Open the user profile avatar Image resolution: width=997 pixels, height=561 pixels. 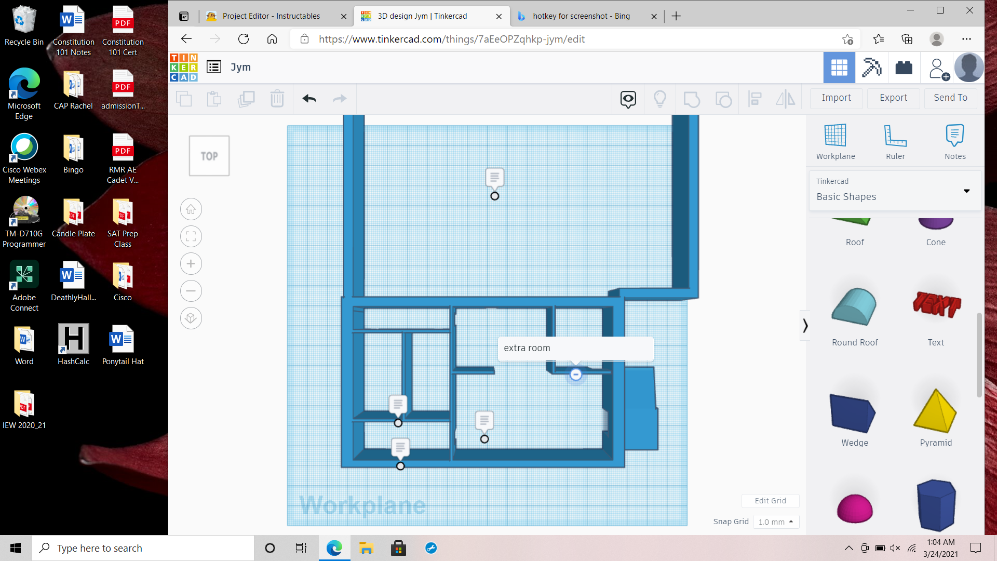(969, 68)
